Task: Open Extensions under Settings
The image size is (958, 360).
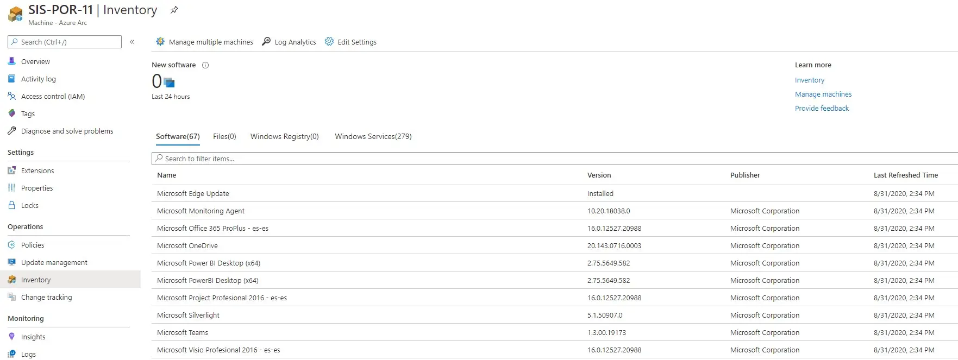Action: point(37,171)
